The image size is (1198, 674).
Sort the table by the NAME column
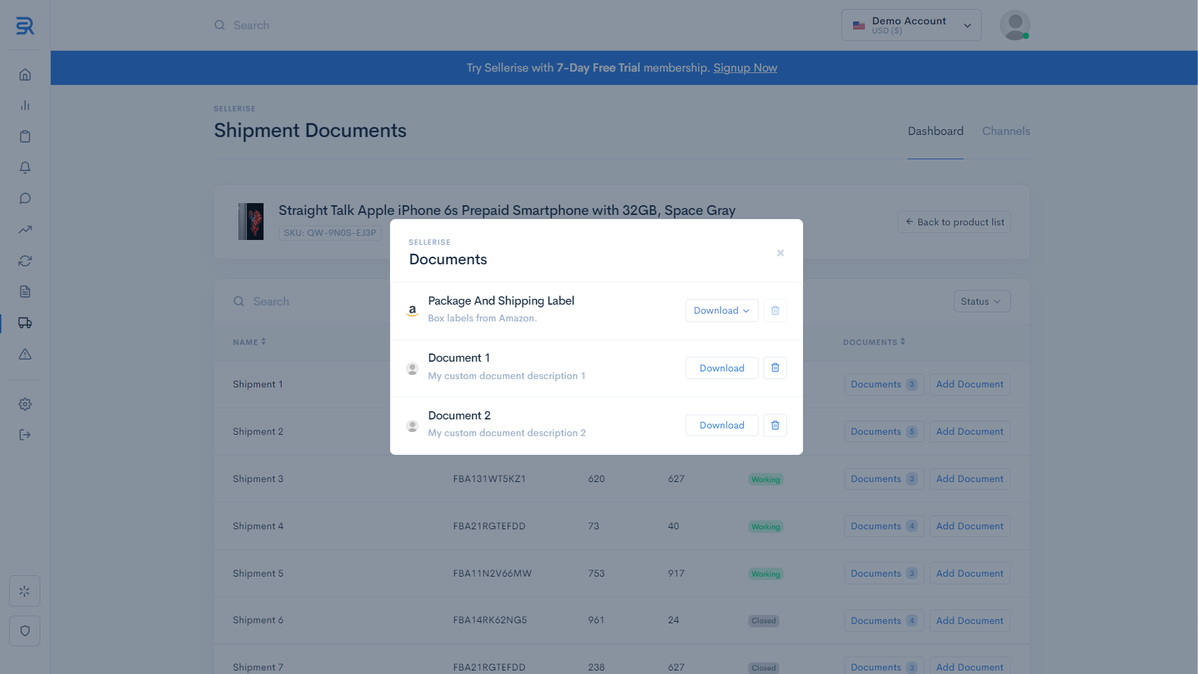(x=249, y=342)
